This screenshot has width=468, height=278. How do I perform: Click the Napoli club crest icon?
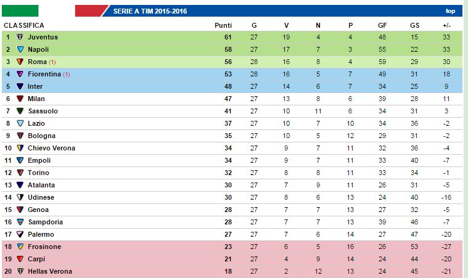pyautogui.click(x=20, y=49)
